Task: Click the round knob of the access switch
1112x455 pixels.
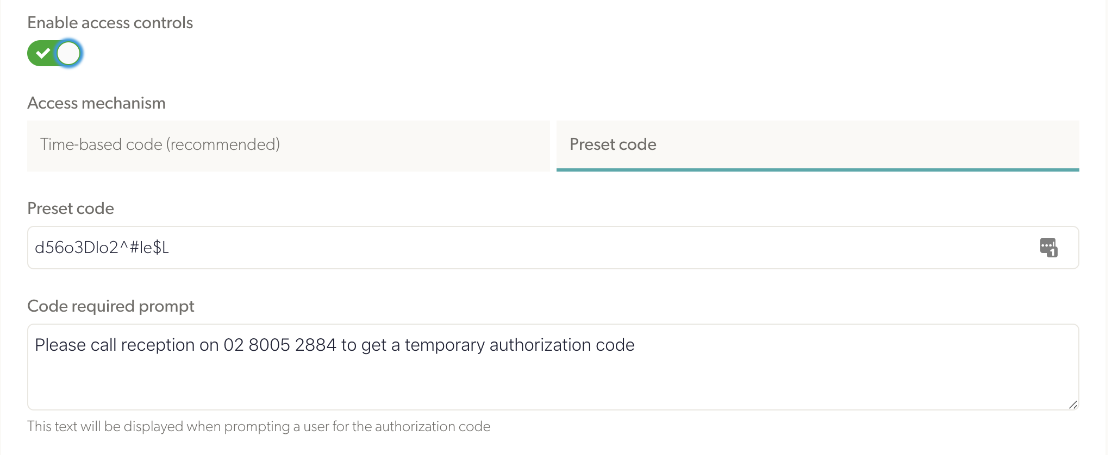Action: point(68,53)
